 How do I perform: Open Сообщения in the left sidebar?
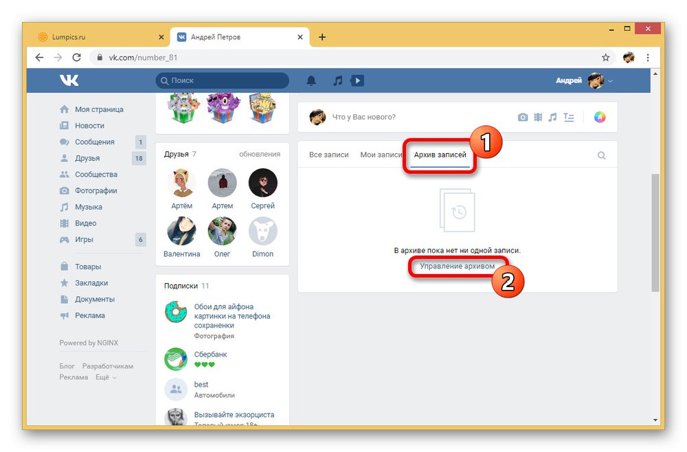tap(95, 142)
